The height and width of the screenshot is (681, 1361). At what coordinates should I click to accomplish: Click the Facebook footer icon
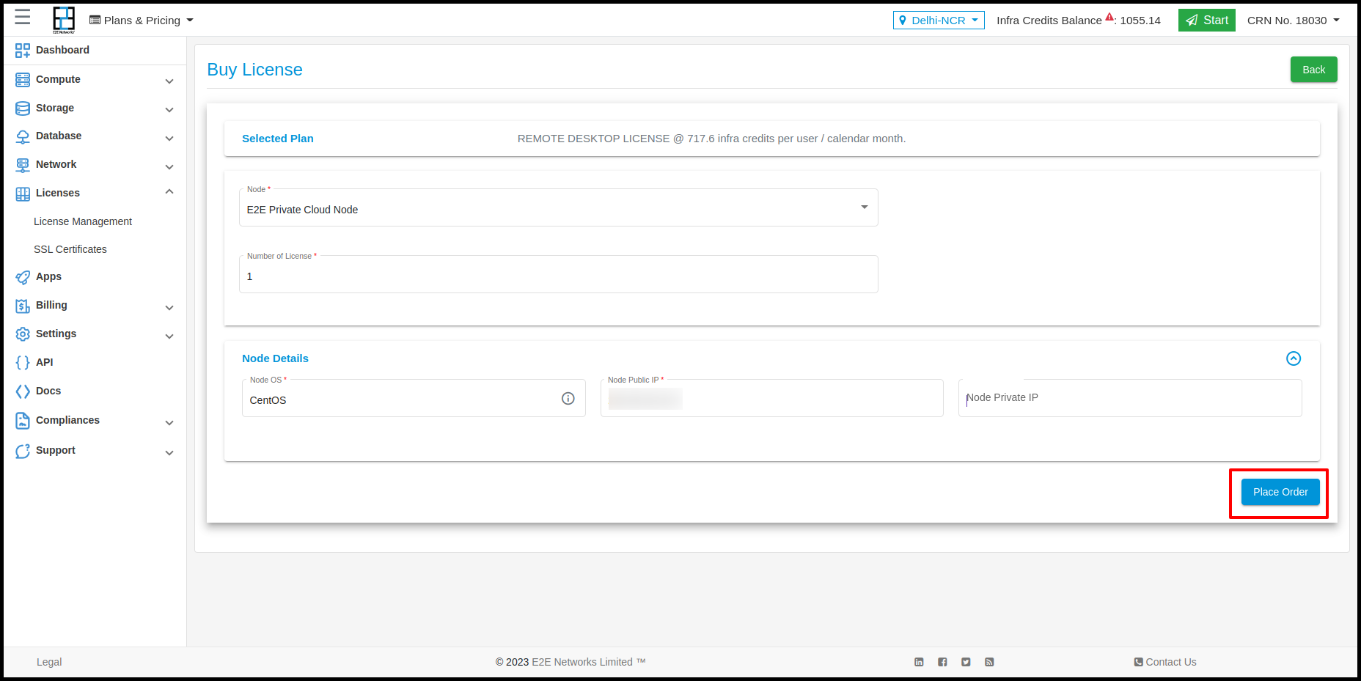(x=942, y=662)
